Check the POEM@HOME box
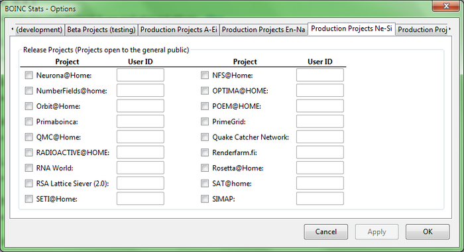The width and height of the screenshot is (464, 252). 205,106
